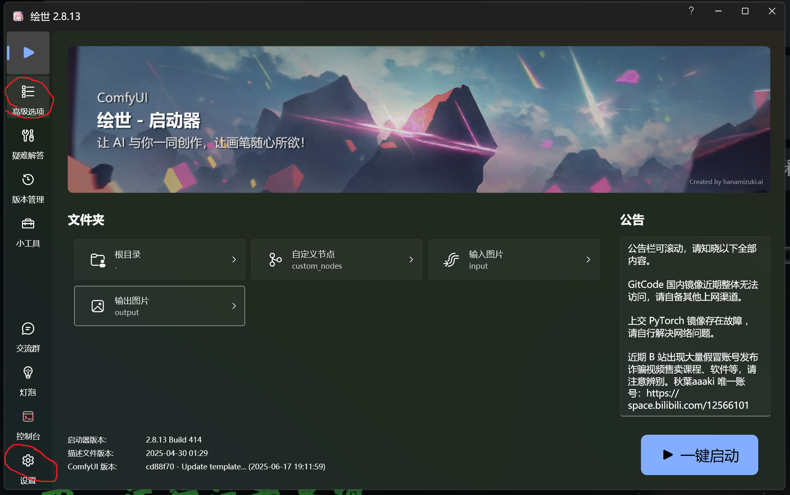Click the 绘世 app logo icon
This screenshot has height=495, width=790.
tap(18, 16)
